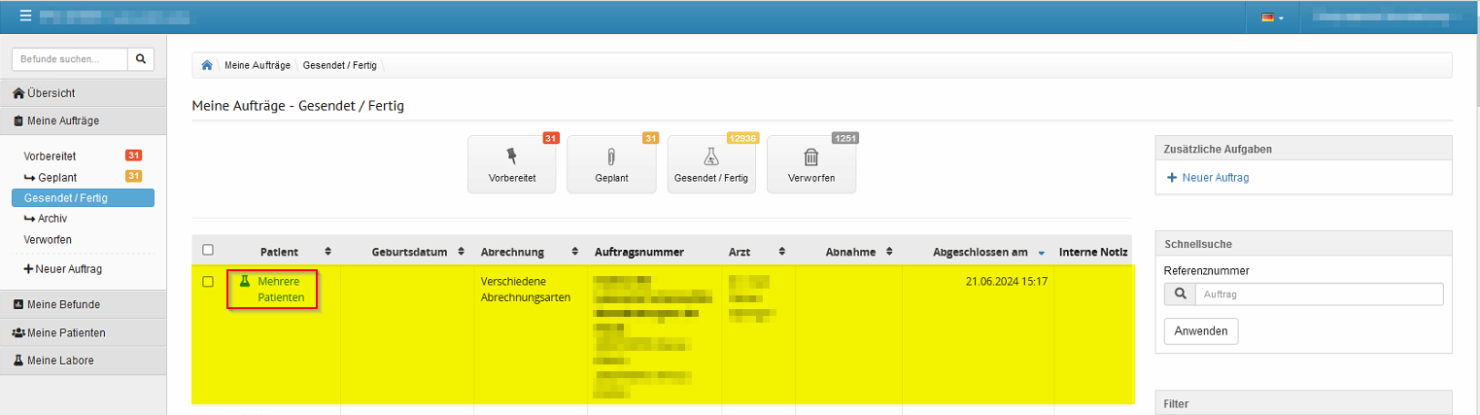This screenshot has height=415, width=1480.
Task: Select Meine Patienten sidebar item
Action: point(66,332)
